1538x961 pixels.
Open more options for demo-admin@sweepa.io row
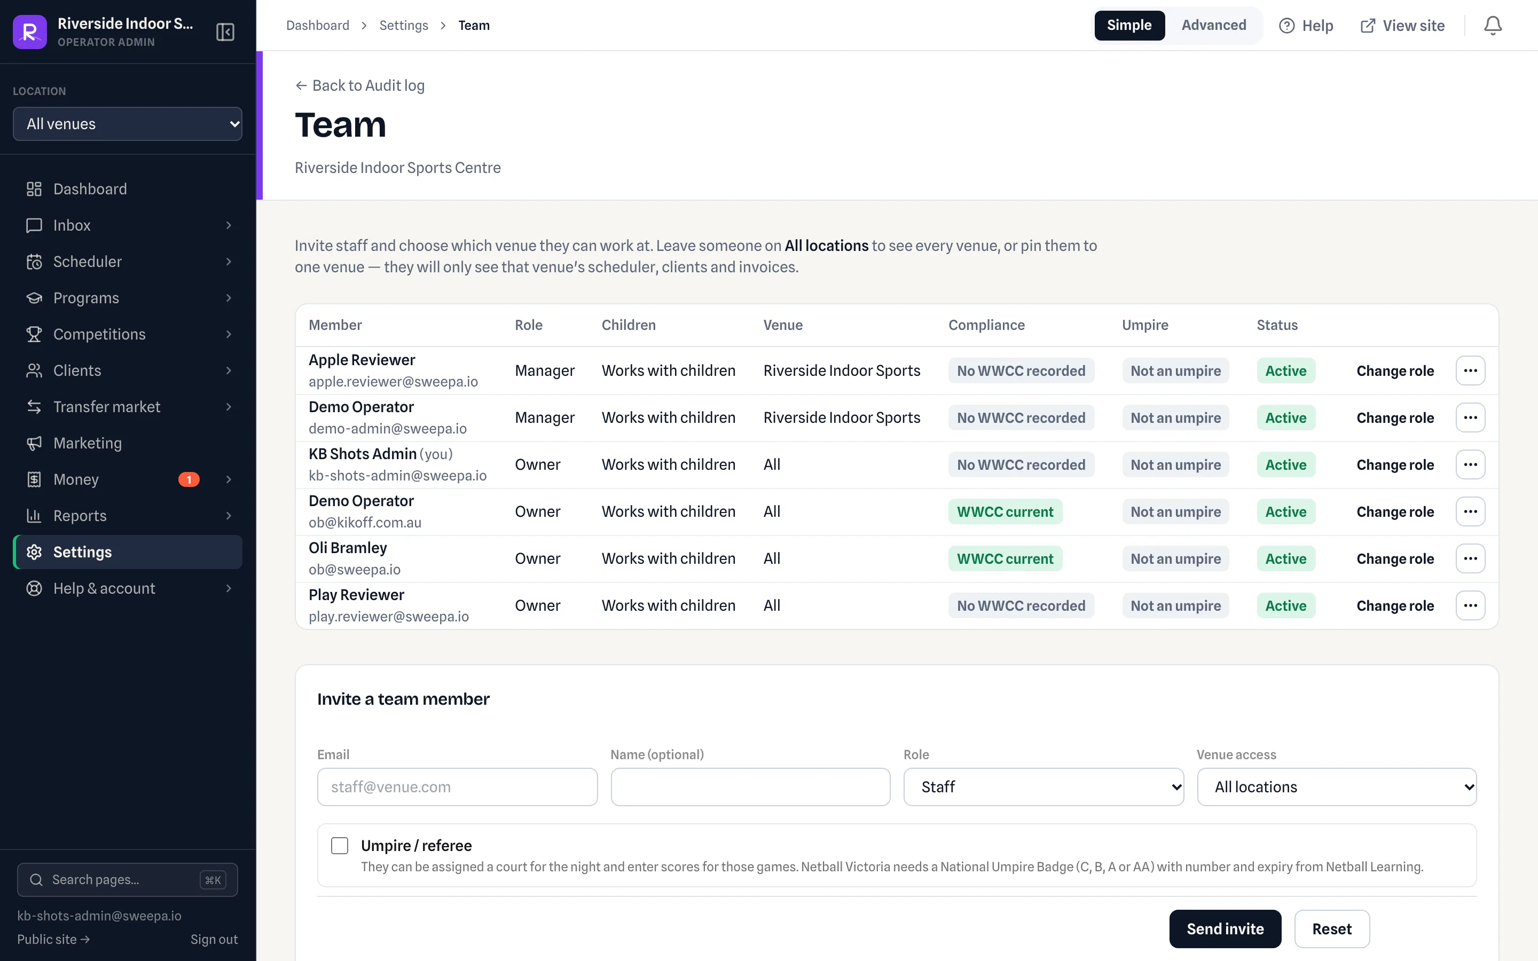pyautogui.click(x=1470, y=418)
